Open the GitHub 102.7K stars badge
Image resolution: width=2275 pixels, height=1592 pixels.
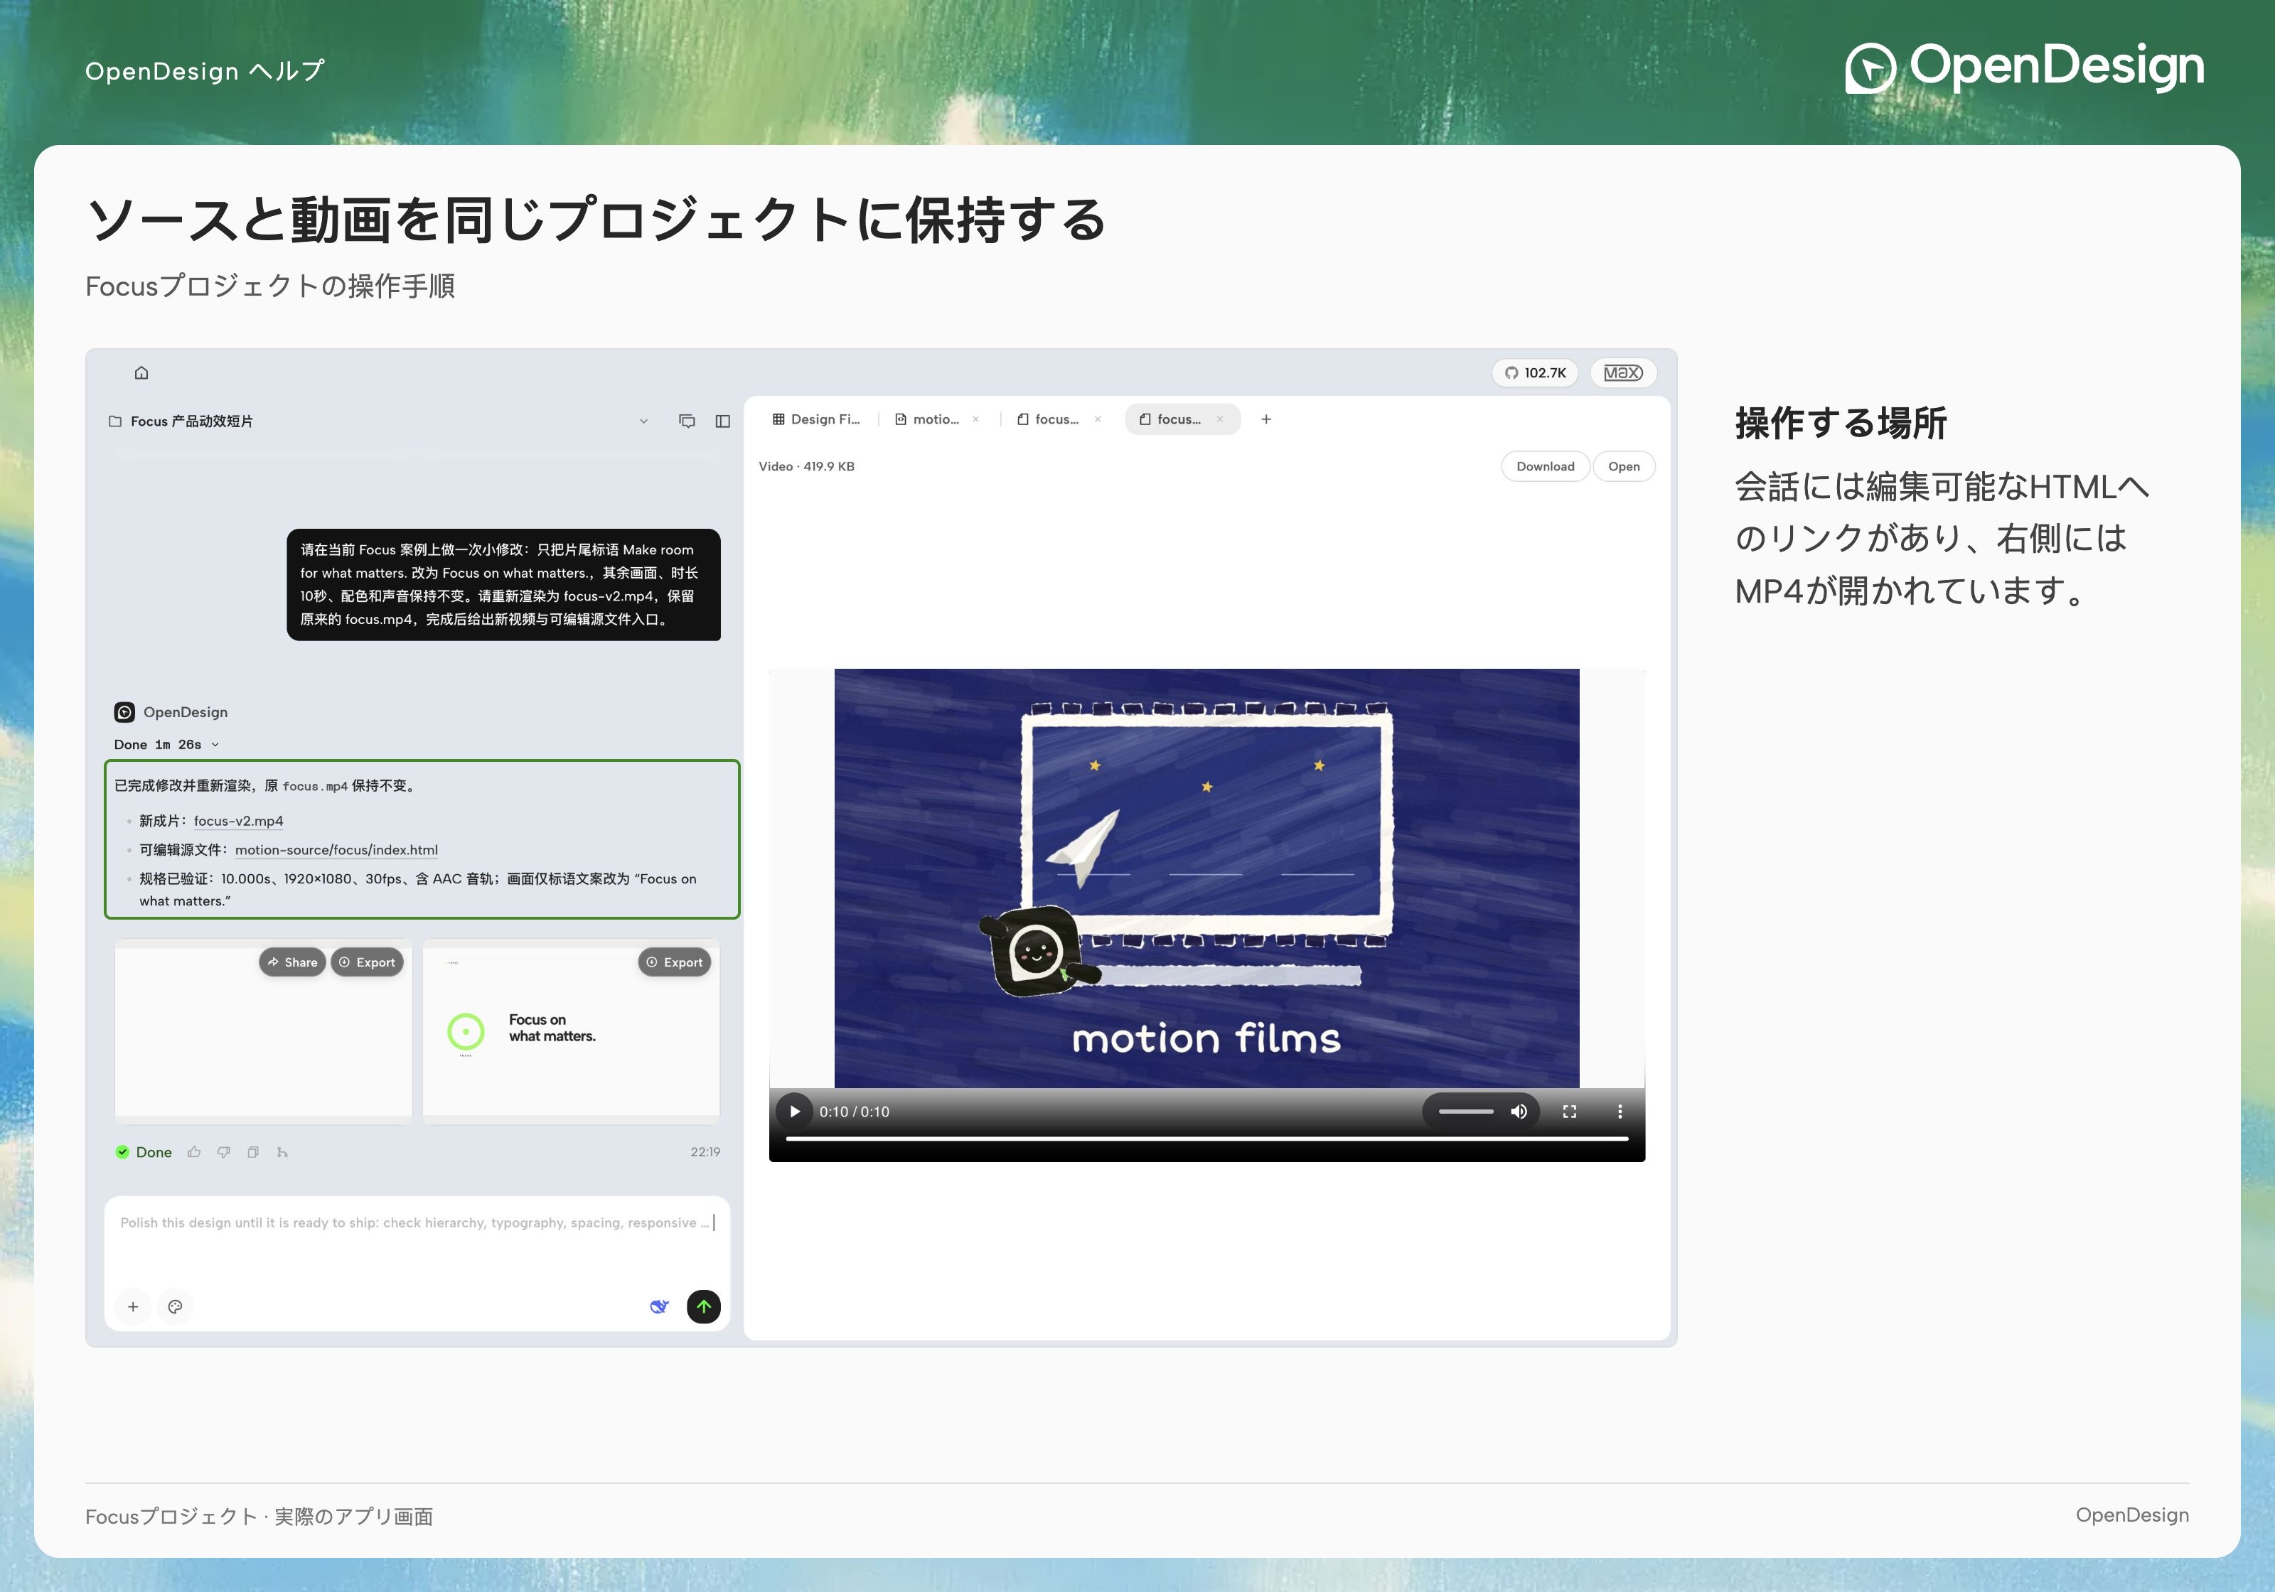(x=1535, y=372)
